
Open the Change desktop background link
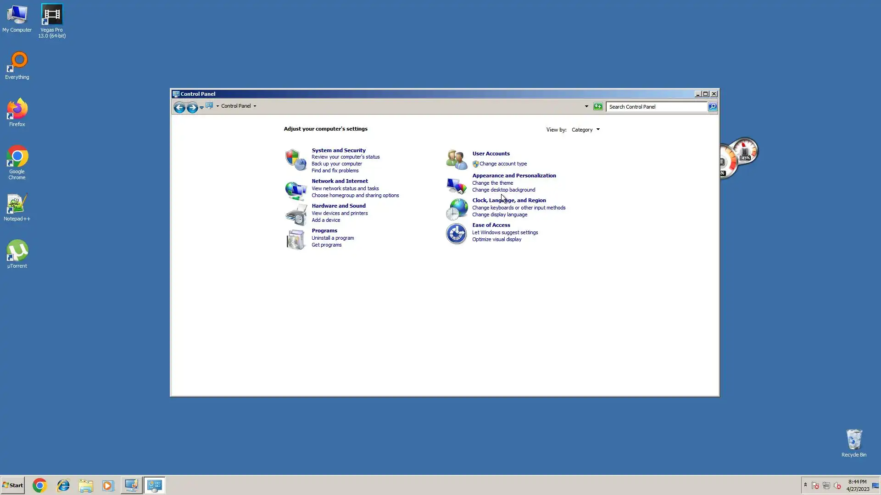503,190
